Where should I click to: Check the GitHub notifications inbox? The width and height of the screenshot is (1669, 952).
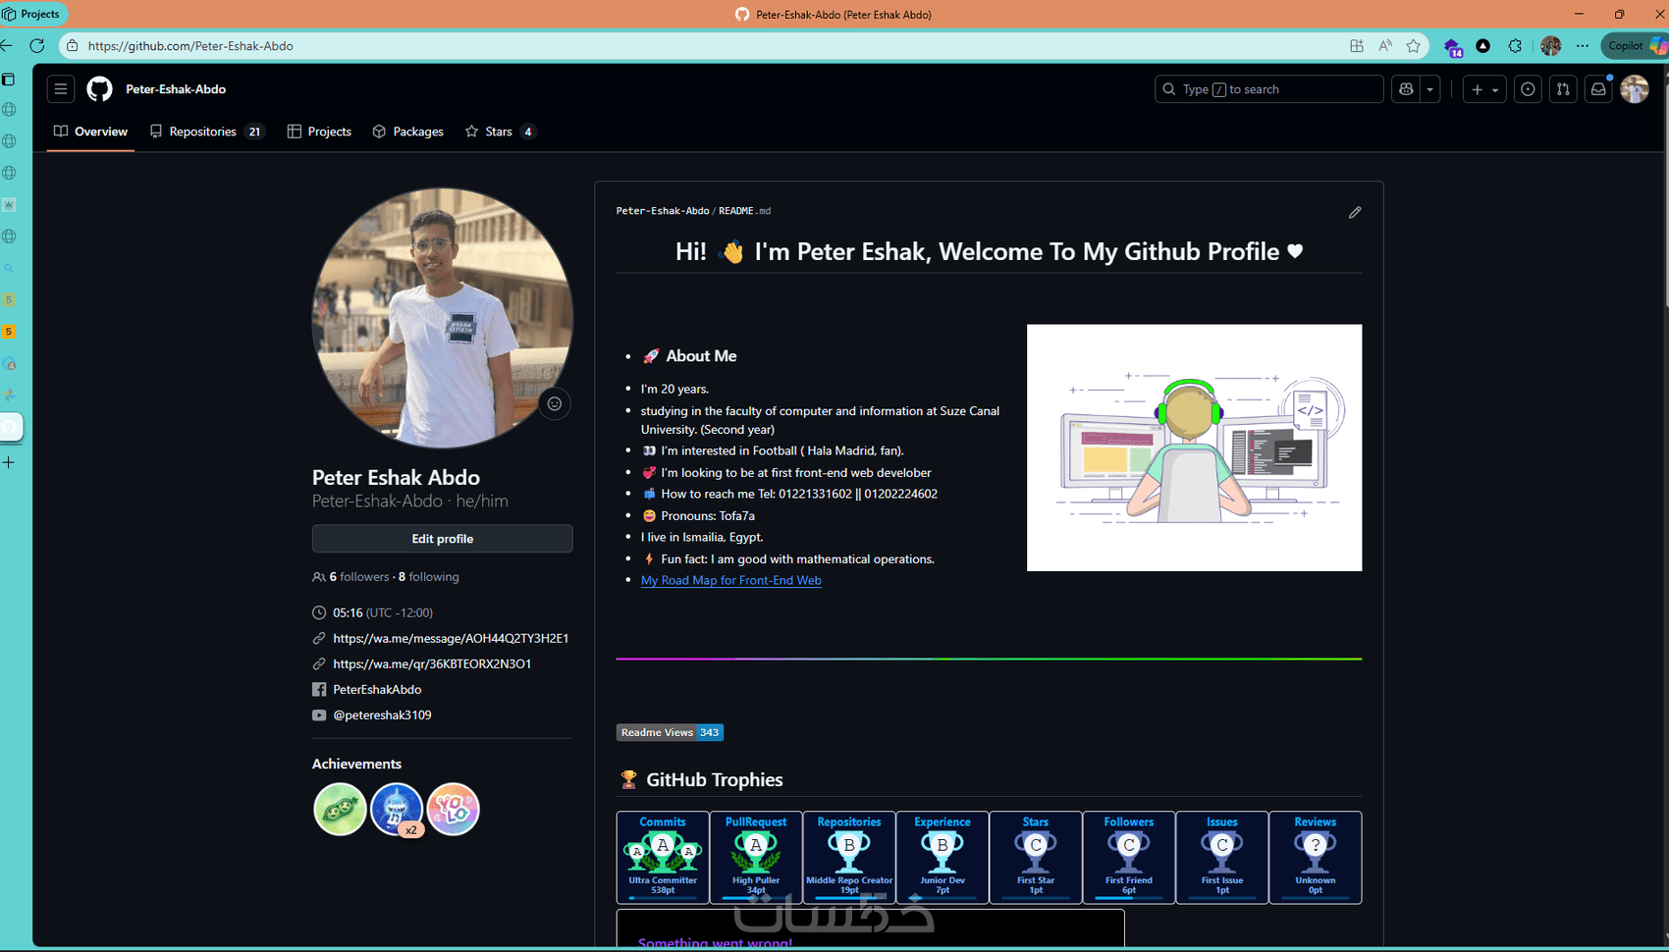[1598, 89]
